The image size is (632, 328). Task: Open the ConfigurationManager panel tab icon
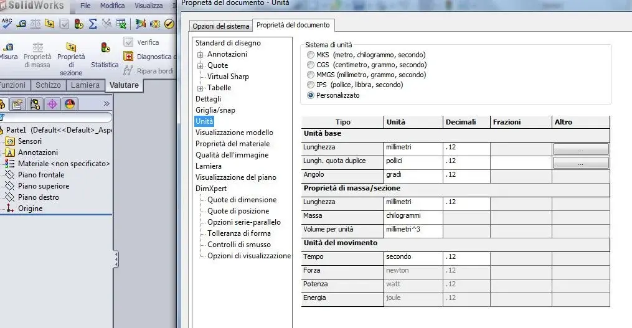click(x=35, y=105)
